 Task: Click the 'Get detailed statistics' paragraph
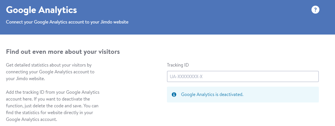(50, 72)
